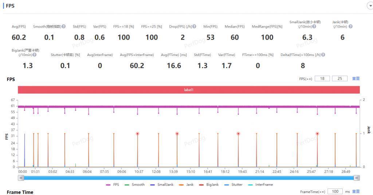This screenshot has width=373, height=195.
Task: Click the help icon for Jank(卡顿)
Action: coord(350,27)
